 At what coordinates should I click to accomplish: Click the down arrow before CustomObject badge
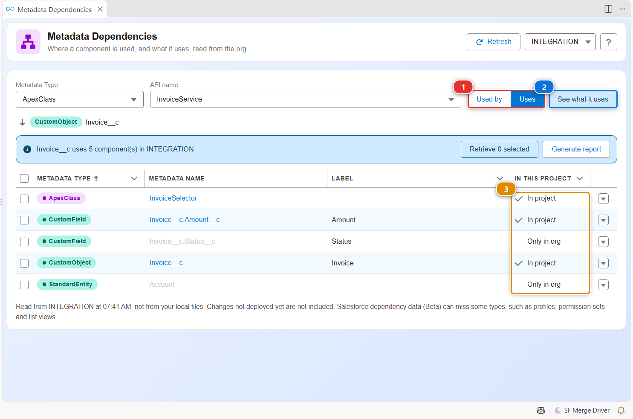23,122
